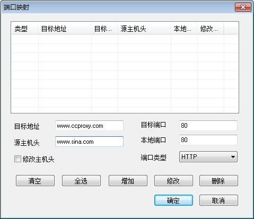Click the 删除 button
Viewport: 254px width, 219px height.
[x=218, y=181]
